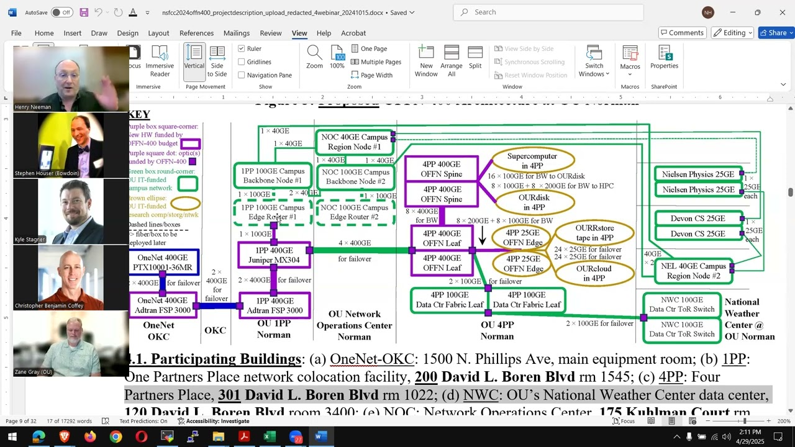Switch to Web Layout in status bar
This screenshot has width=795, height=447.
(x=692, y=421)
